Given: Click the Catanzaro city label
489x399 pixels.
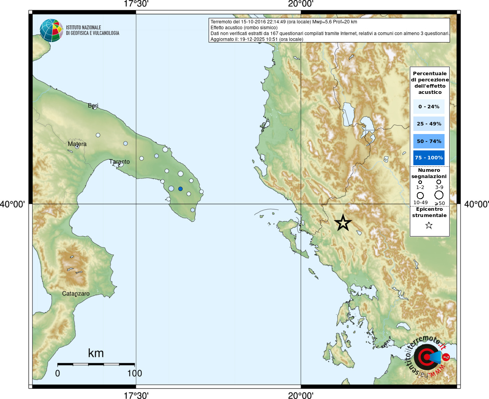Looking at the screenshot, I should 76,293.
